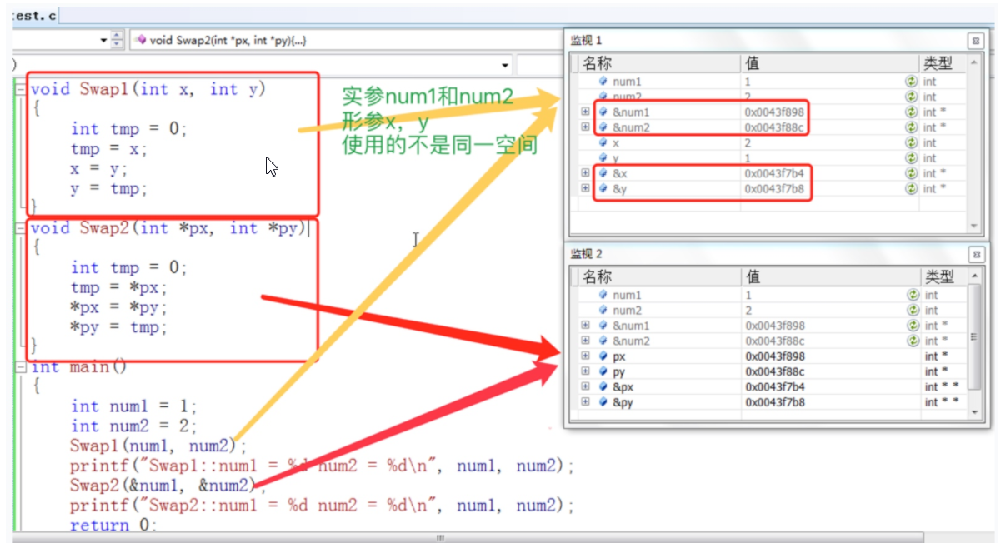Click the Swap2 function icon in member box
This screenshot has height=543, width=1001.
(x=141, y=40)
